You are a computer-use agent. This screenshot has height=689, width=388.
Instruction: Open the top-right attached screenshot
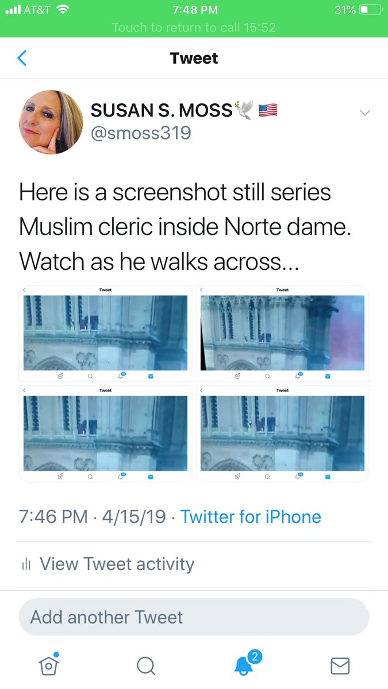click(x=283, y=334)
